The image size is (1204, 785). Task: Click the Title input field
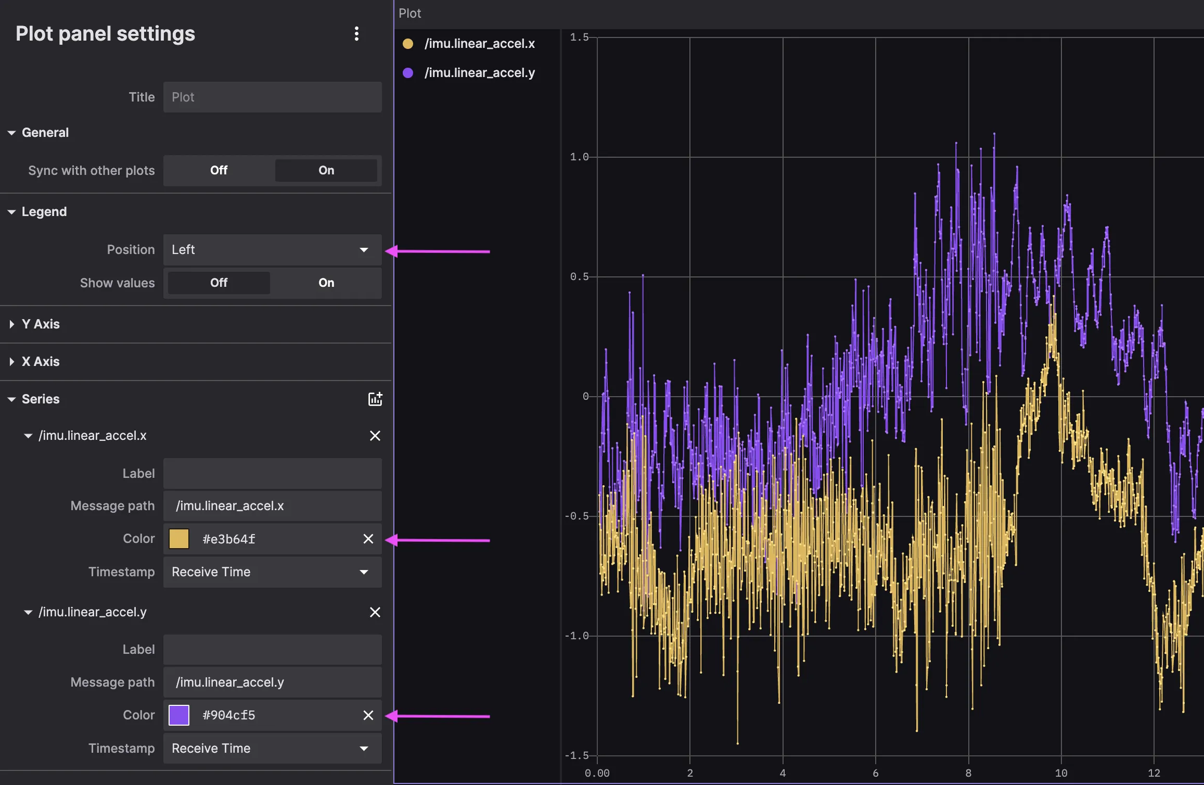point(272,97)
